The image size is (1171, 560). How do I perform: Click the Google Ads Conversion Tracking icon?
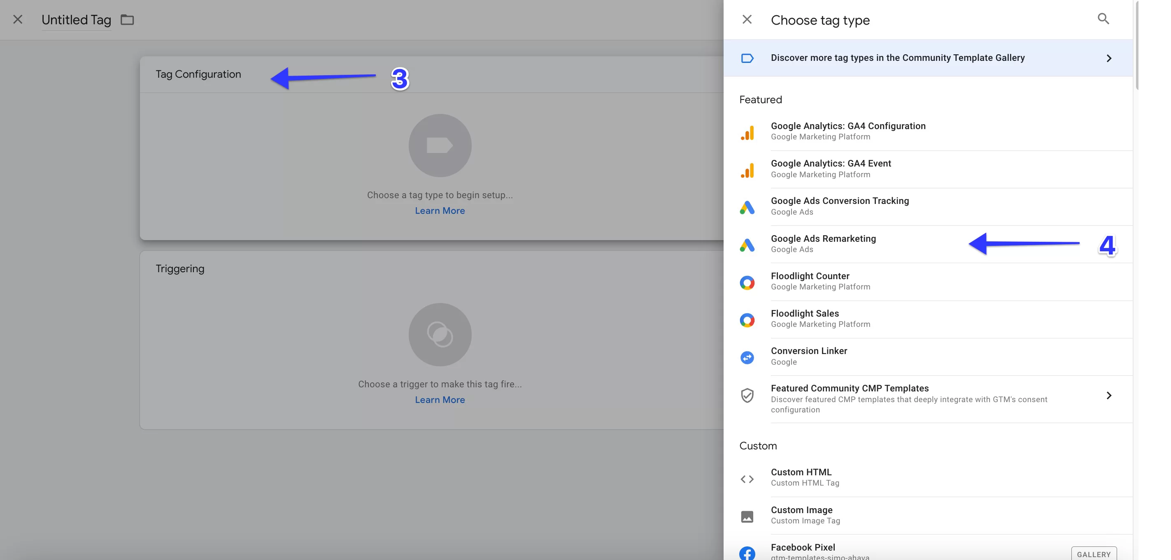point(747,208)
